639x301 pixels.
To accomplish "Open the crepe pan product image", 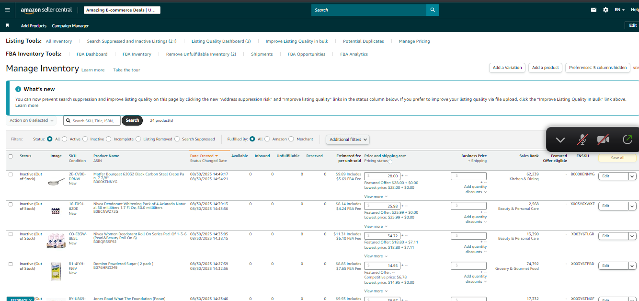I will tap(56, 182).
